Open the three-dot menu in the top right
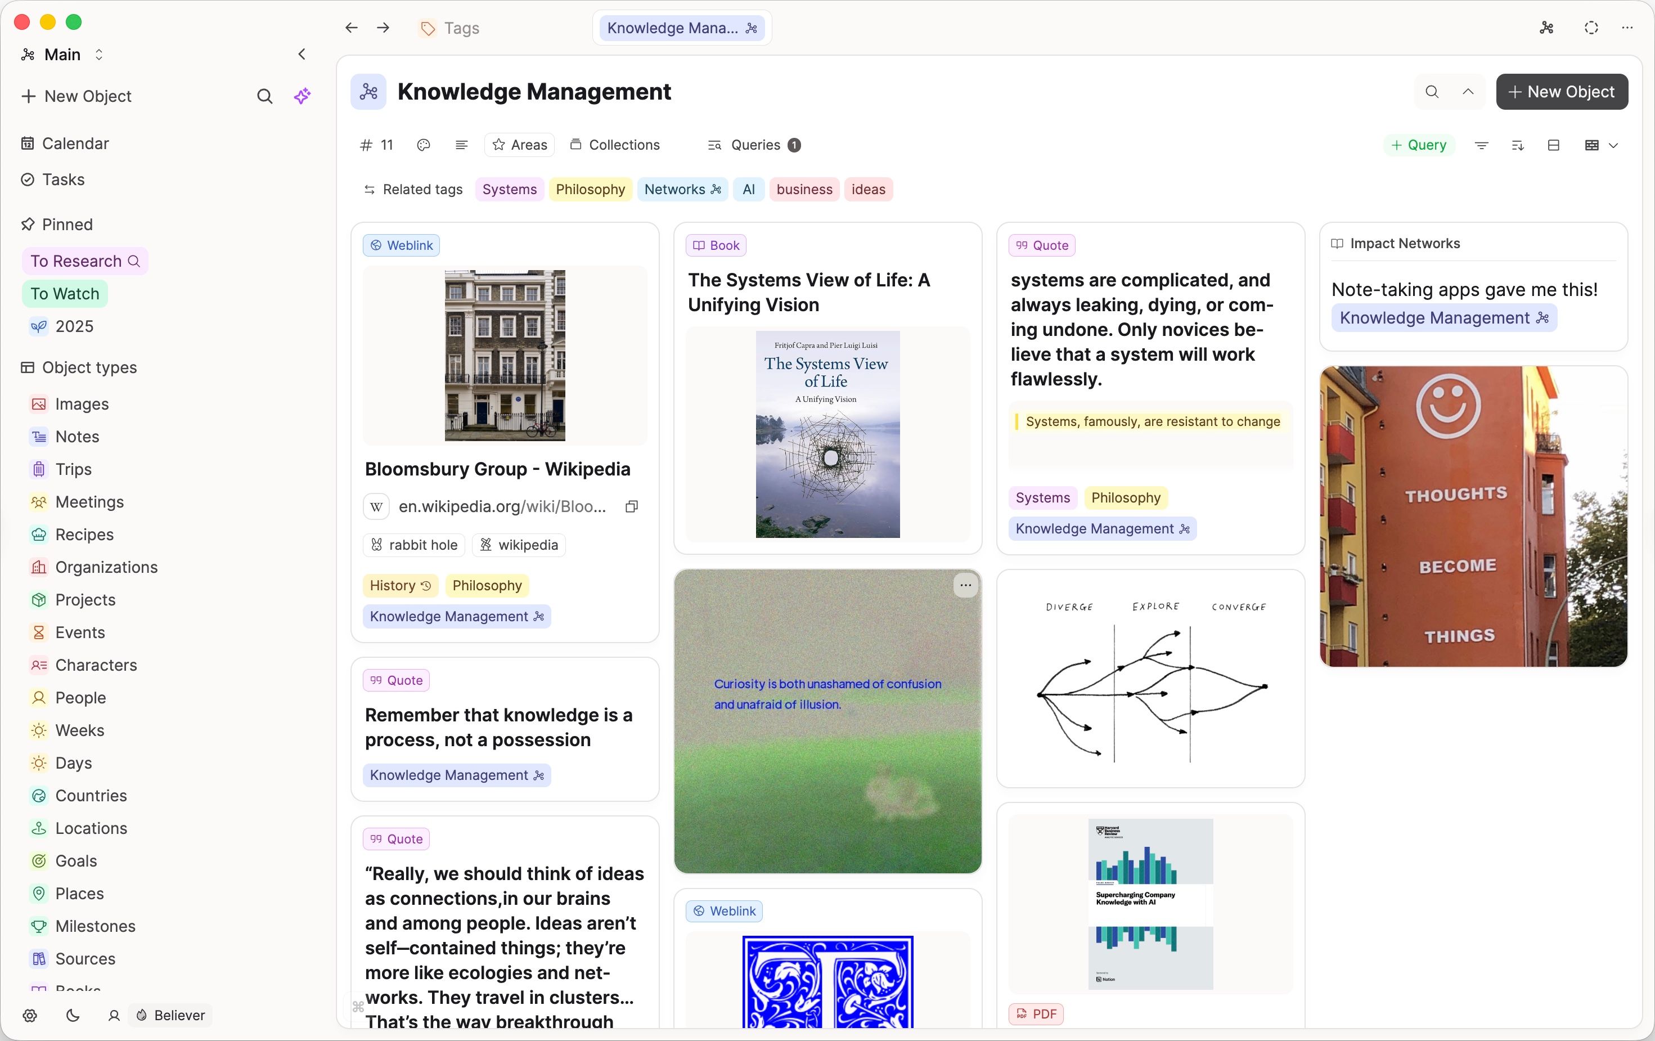This screenshot has width=1655, height=1041. (x=1627, y=28)
